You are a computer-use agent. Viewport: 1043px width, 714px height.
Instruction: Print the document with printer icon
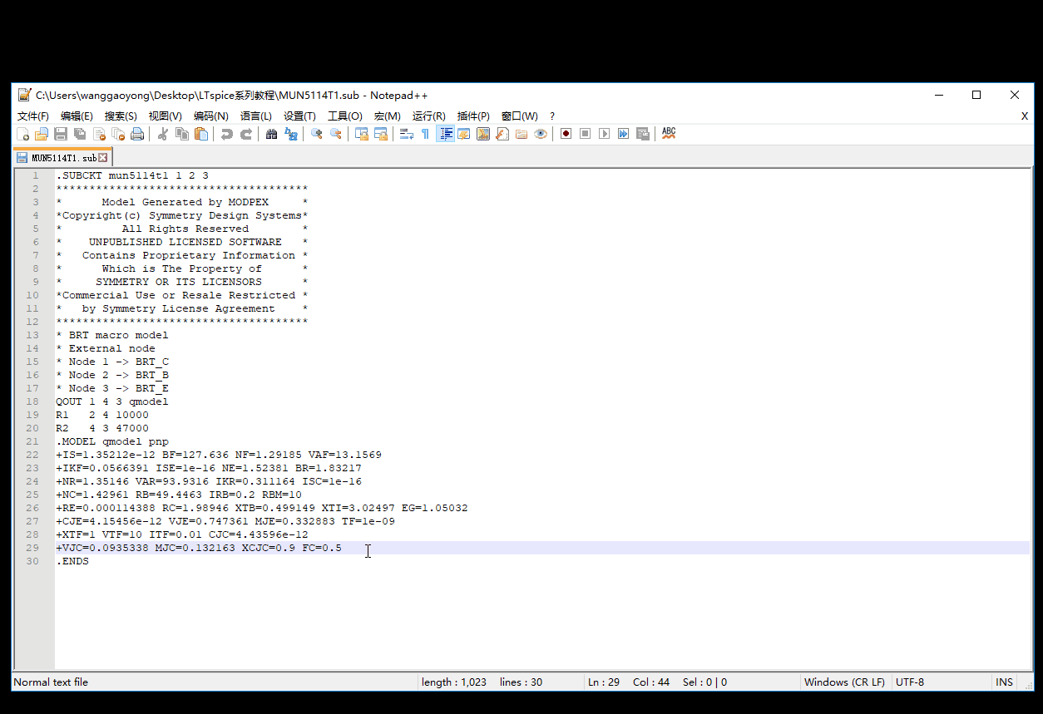coord(137,134)
